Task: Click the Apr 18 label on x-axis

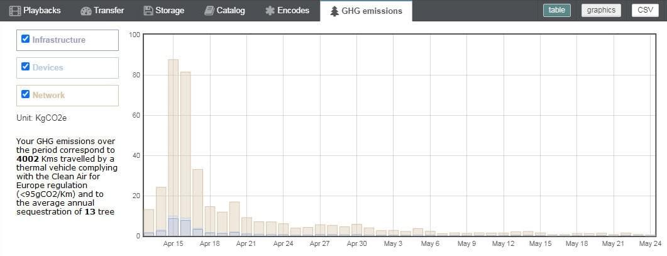Action: [x=210, y=243]
